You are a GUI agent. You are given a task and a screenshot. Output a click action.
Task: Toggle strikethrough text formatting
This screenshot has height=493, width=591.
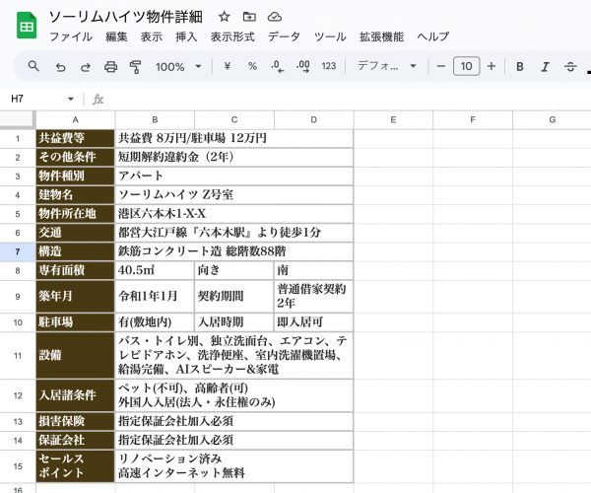coord(570,66)
